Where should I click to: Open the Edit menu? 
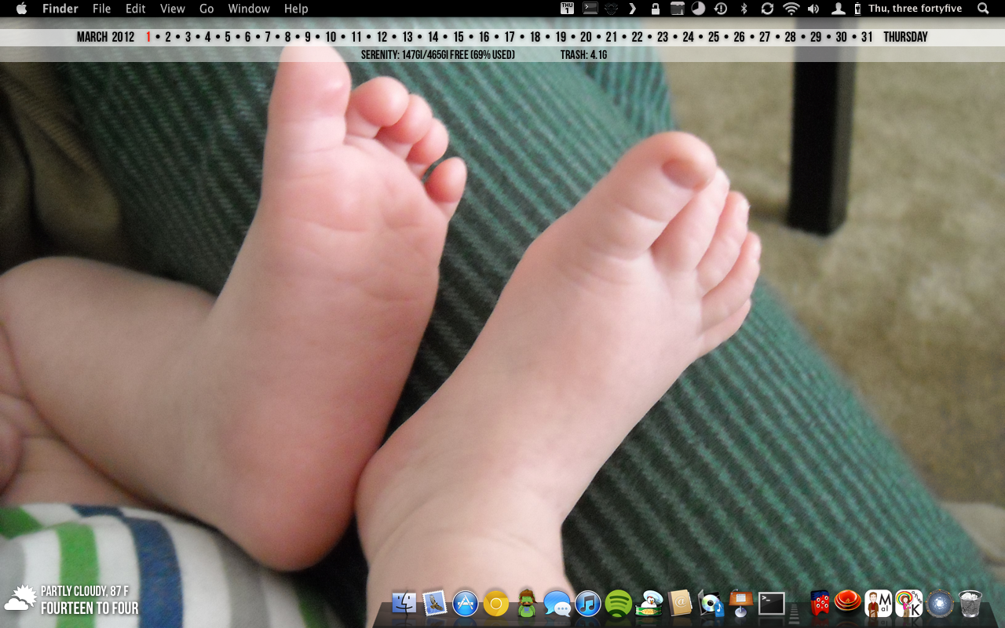click(136, 9)
